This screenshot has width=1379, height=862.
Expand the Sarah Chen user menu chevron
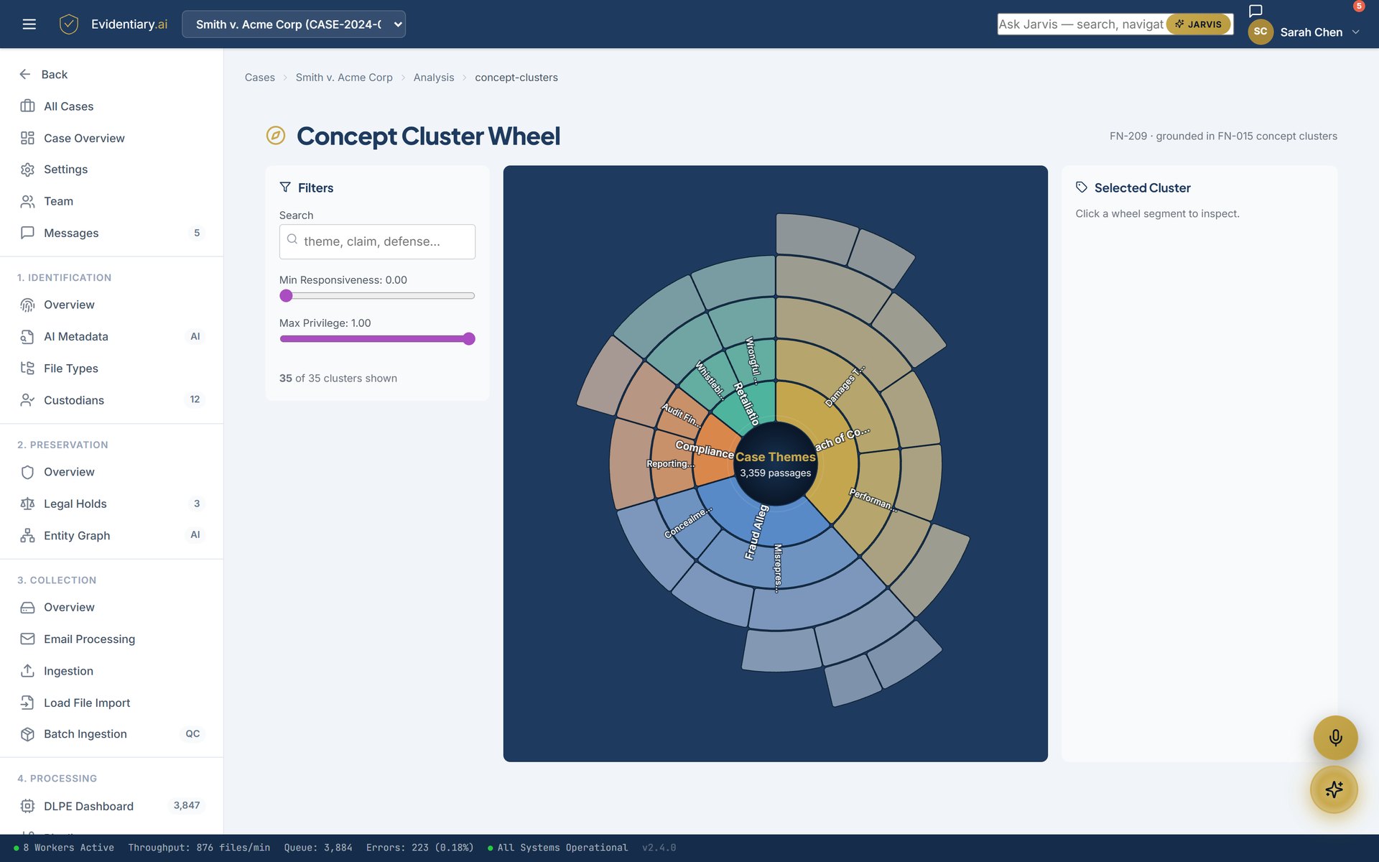click(1355, 32)
